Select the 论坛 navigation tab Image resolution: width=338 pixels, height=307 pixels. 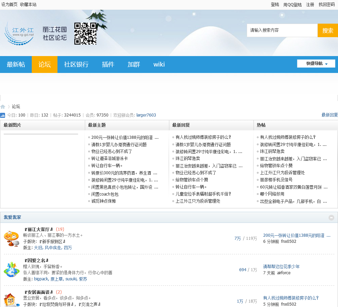coord(45,65)
